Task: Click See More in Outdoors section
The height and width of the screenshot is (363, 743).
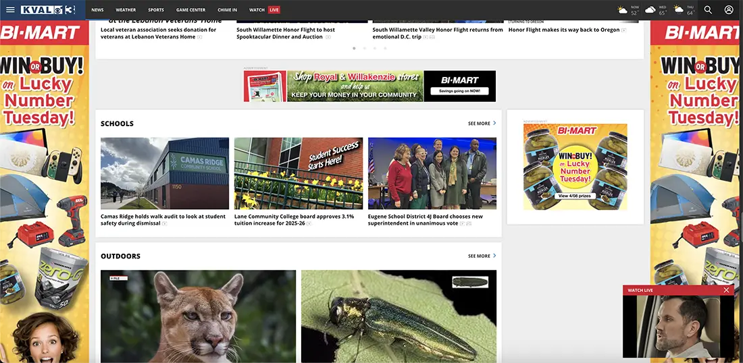Action: 479,256
